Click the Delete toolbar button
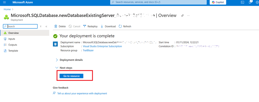 (60, 26)
